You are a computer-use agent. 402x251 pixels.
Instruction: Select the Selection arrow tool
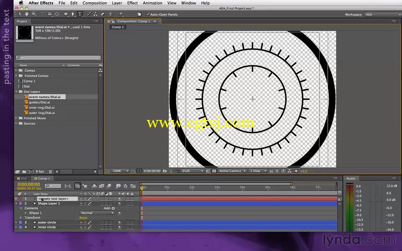click(20, 15)
